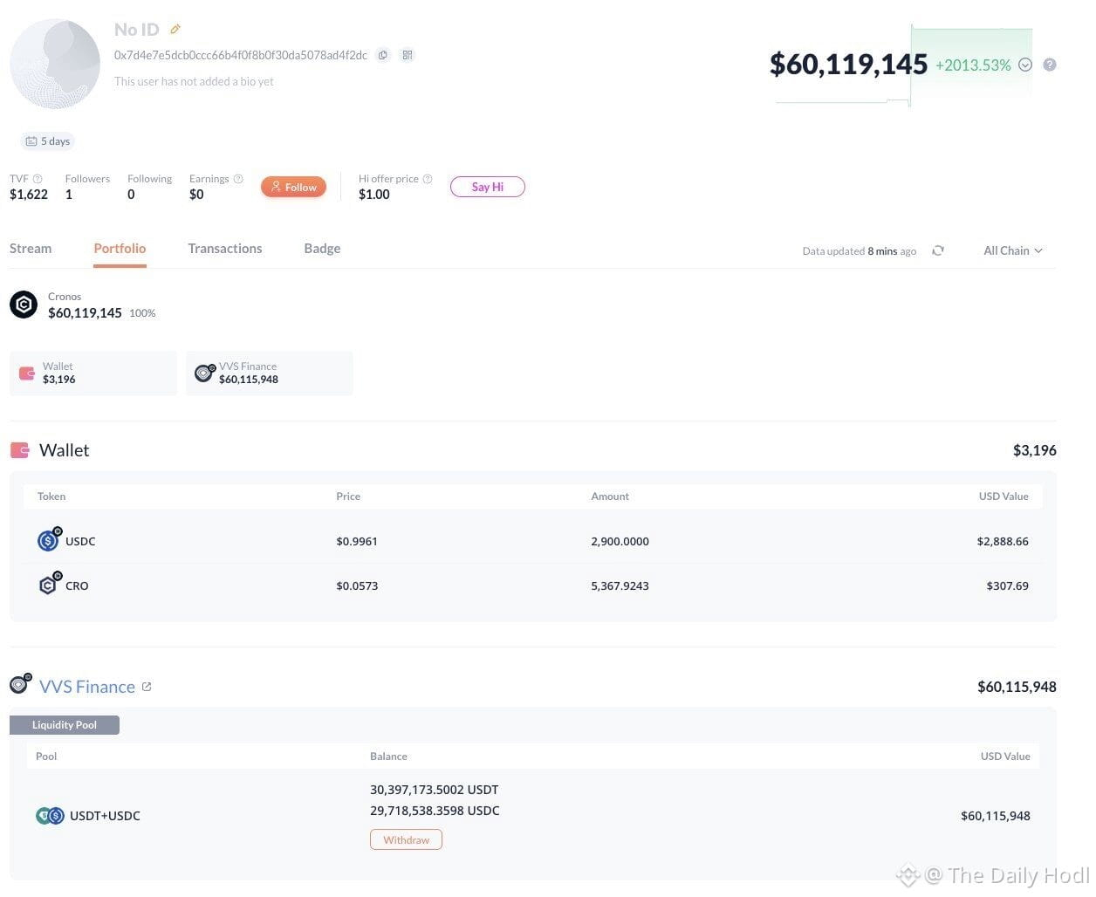
Task: Copy the wallet address with the copy icon
Action: coord(382,55)
